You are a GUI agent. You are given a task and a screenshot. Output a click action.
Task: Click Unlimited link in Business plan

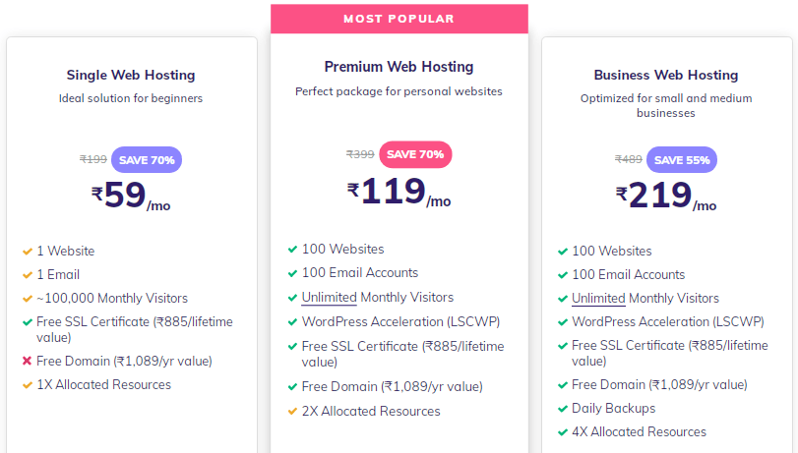pyautogui.click(x=598, y=299)
